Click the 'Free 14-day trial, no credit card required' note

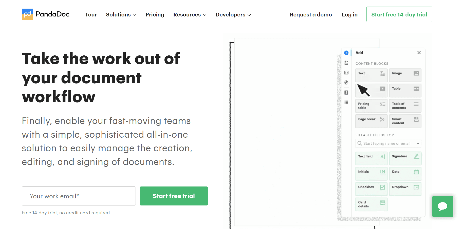point(66,213)
